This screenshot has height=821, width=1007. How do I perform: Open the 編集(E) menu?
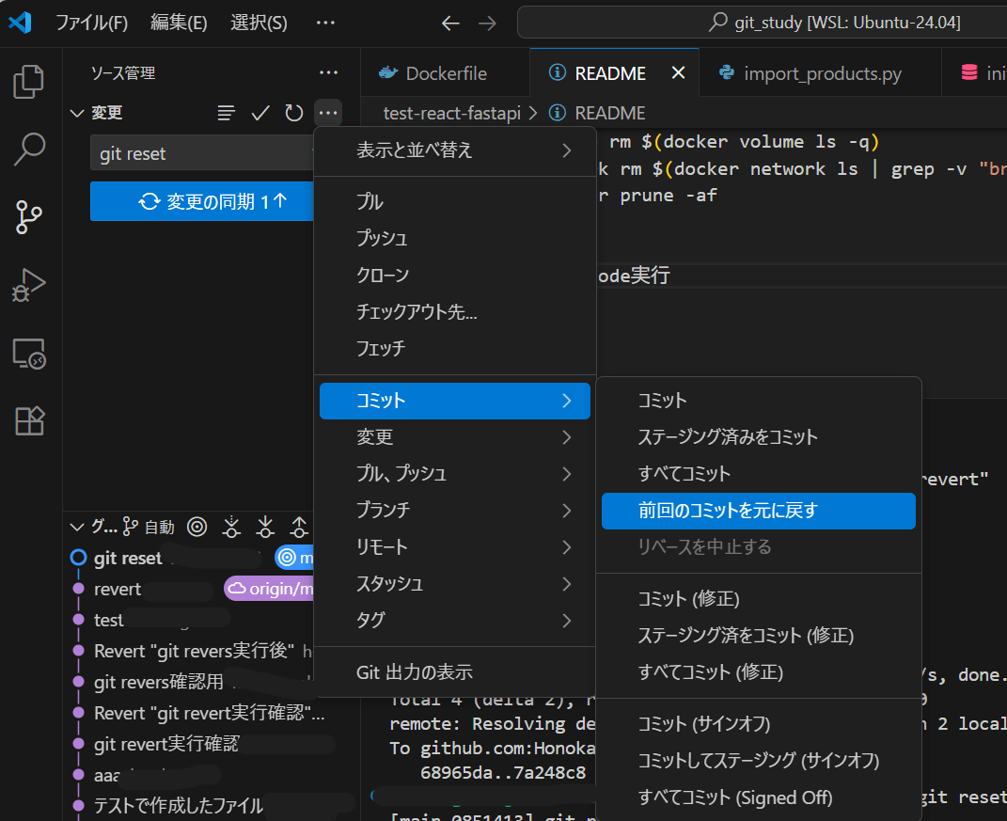tap(179, 24)
